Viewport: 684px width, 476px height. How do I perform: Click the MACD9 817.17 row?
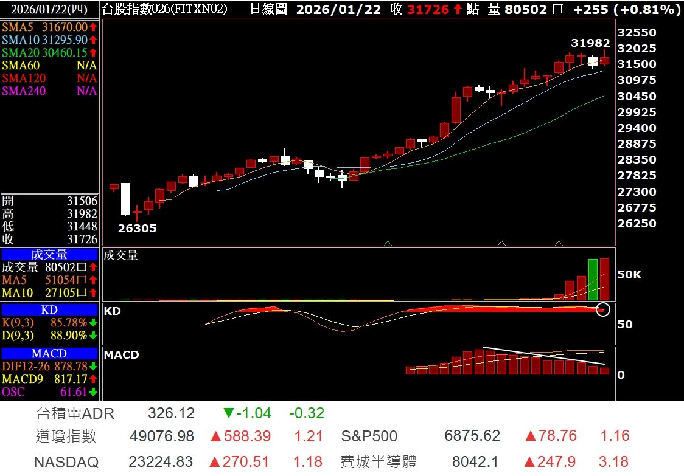49,379
